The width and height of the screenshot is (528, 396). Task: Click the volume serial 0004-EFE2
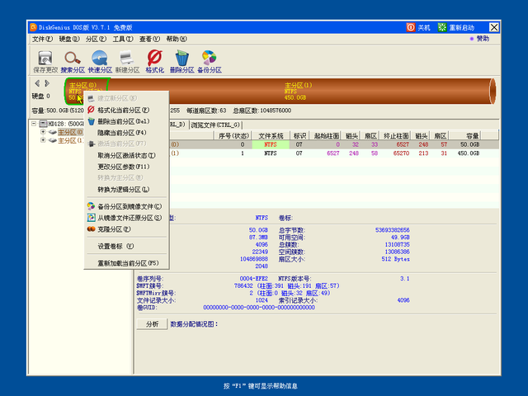point(253,279)
